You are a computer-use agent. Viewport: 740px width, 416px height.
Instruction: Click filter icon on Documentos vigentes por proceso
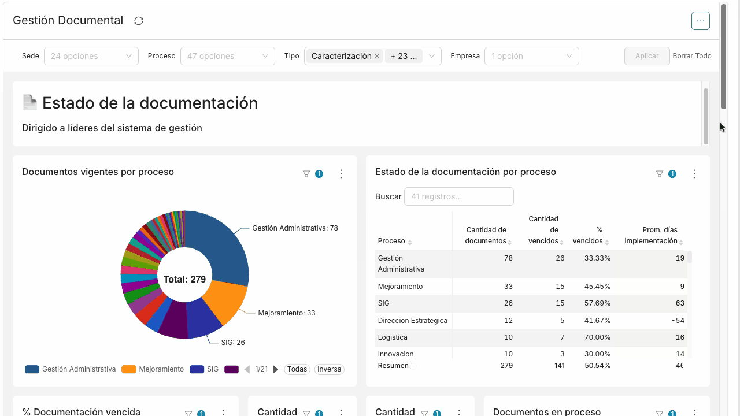(x=306, y=174)
